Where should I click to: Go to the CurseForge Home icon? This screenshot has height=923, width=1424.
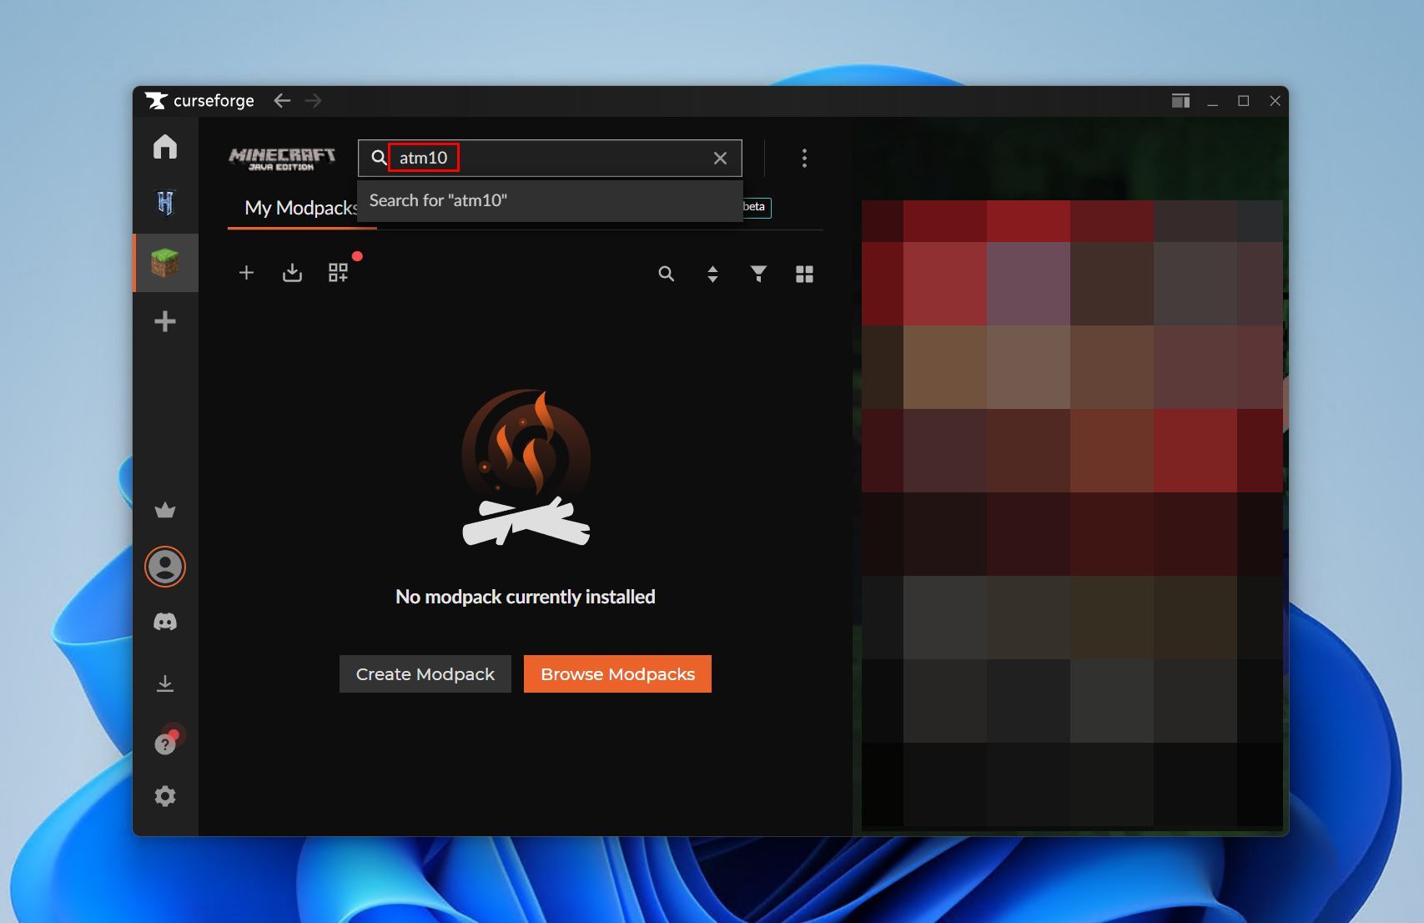click(x=165, y=147)
